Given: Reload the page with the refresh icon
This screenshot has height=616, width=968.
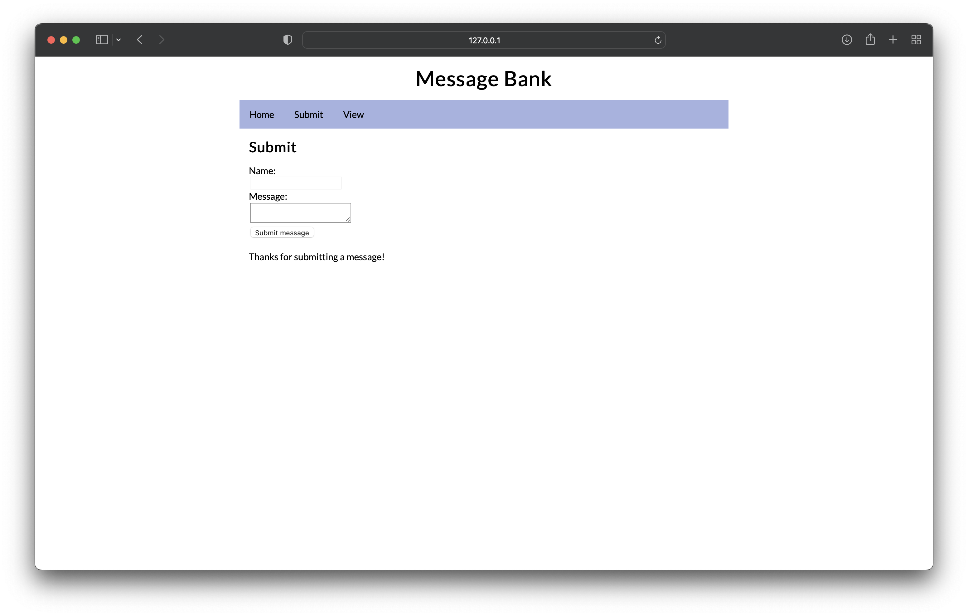Looking at the screenshot, I should 658,40.
